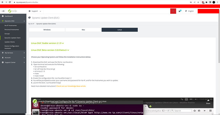Viewport: 220px width, 115px height.
Task: Open the Chrome extensions puzzle icon
Action: tap(207, 2)
